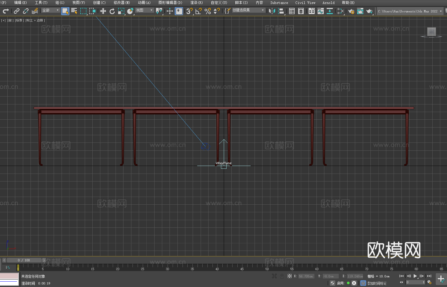The height and width of the screenshot is (287, 447).
Task: Open the Curve Editor
Action: [320, 11]
